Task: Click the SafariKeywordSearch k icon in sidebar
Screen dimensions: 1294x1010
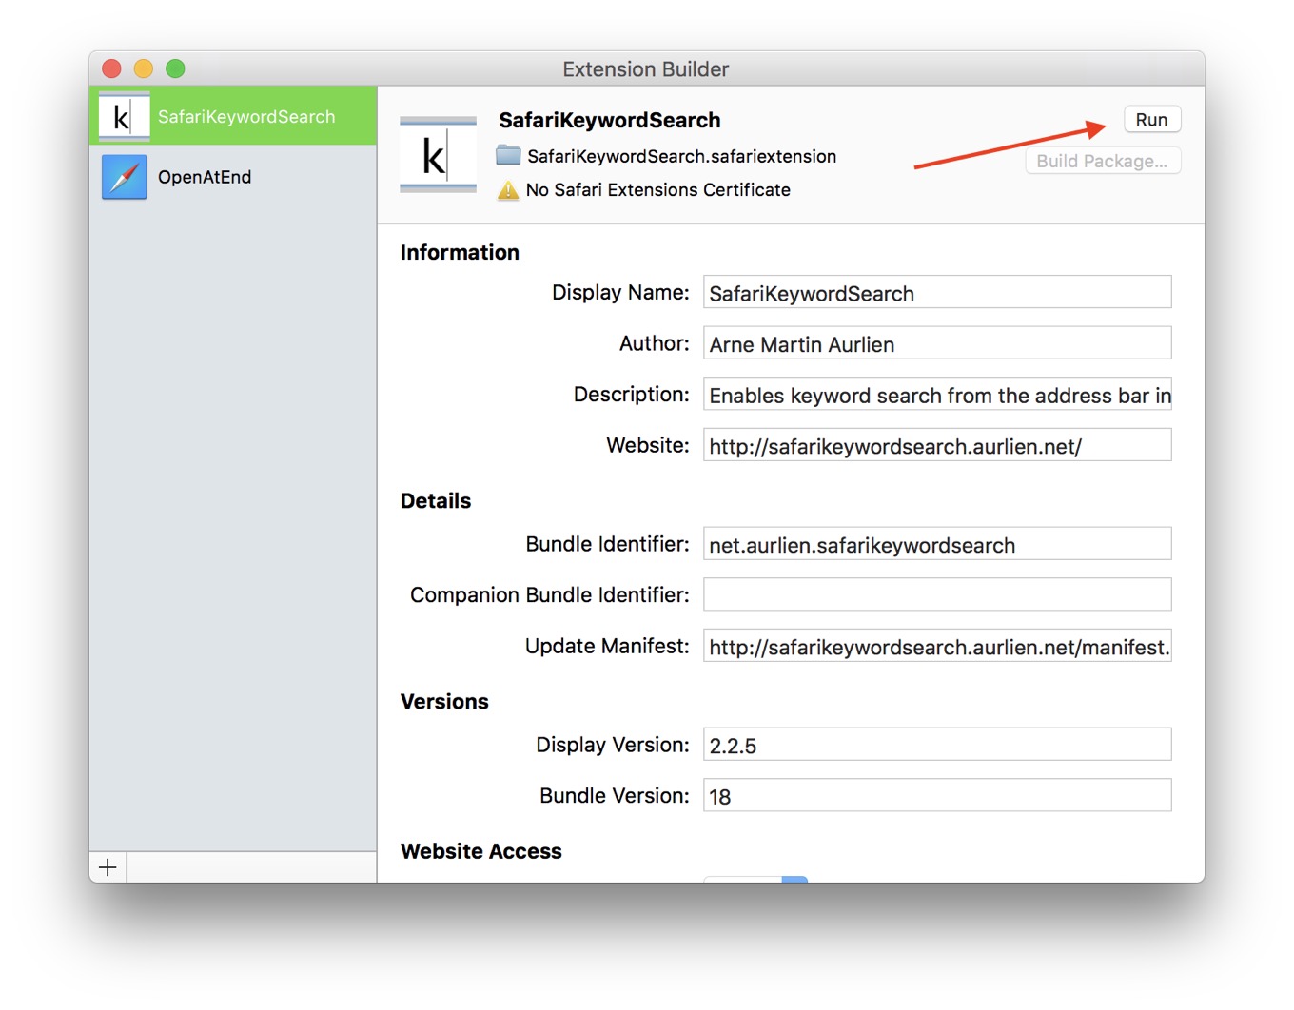Action: tap(124, 116)
